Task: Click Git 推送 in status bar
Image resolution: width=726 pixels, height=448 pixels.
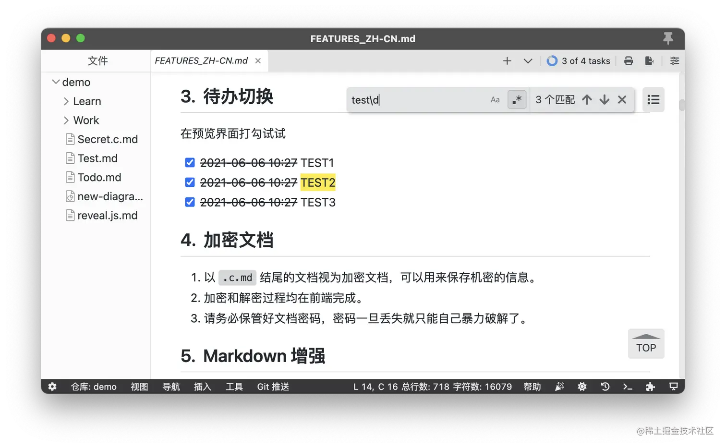Action: [273, 387]
